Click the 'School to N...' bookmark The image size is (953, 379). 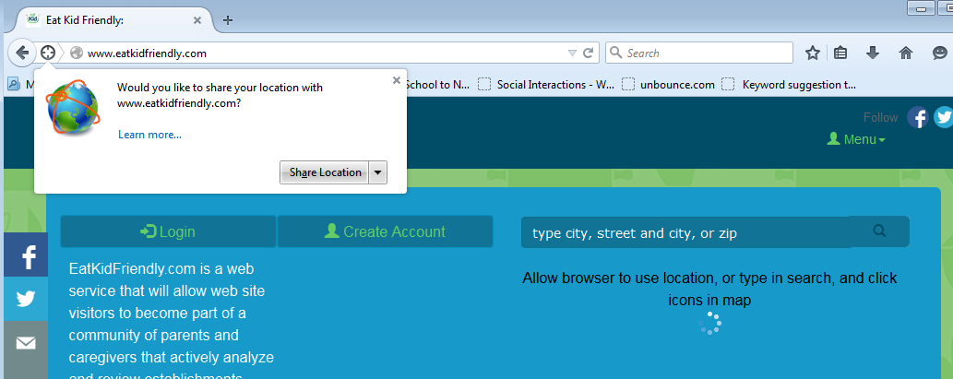437,85
